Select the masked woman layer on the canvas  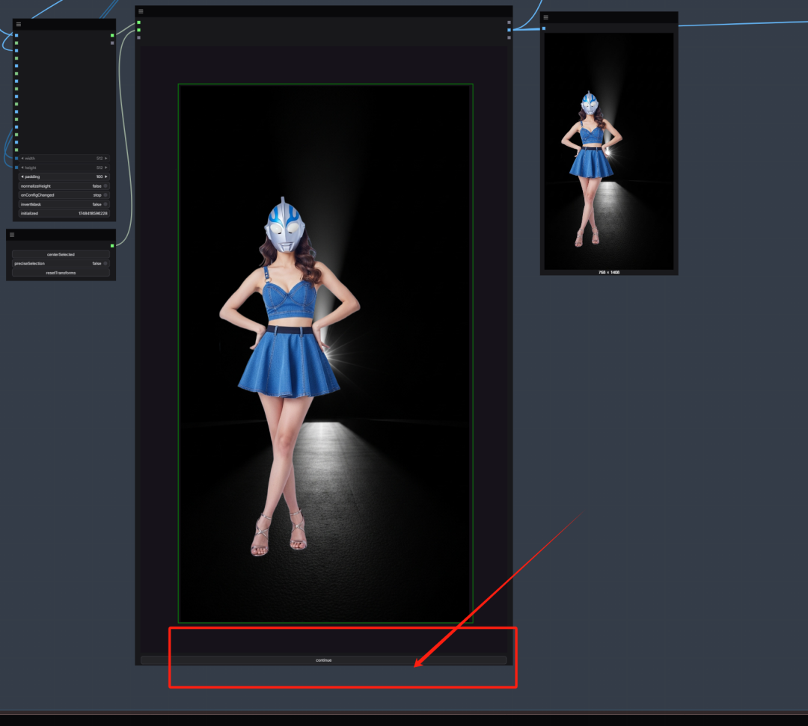289,376
